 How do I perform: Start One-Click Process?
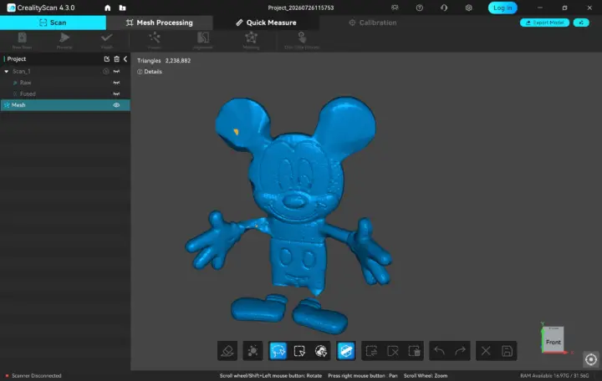302,41
